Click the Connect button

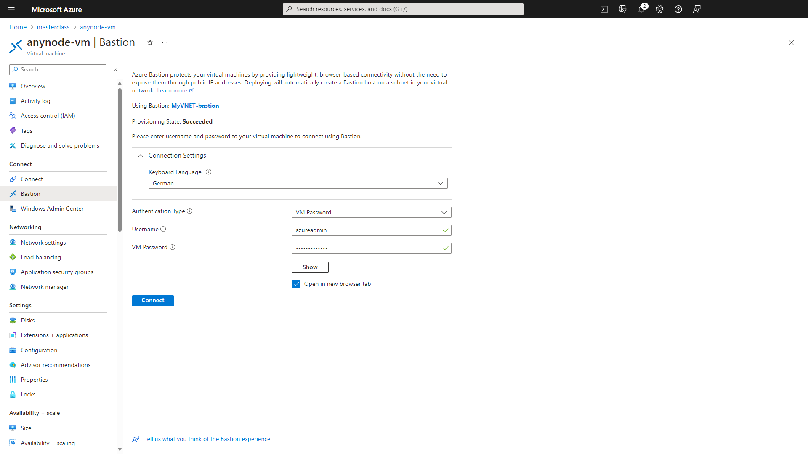coord(153,300)
